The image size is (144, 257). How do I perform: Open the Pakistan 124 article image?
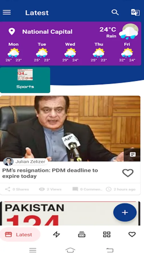click(70, 213)
